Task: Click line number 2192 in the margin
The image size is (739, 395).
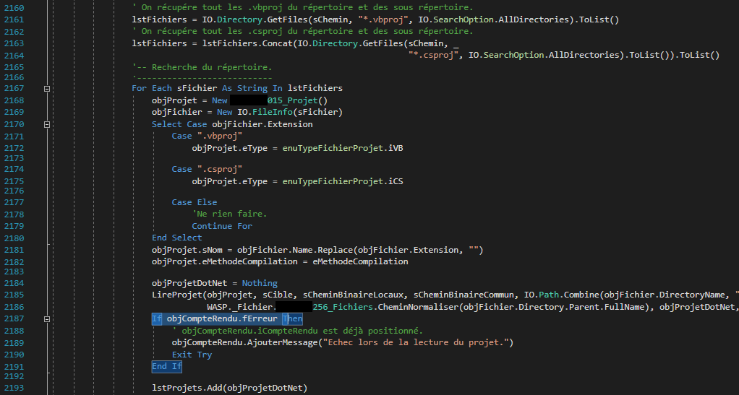Action: pyautogui.click(x=14, y=376)
